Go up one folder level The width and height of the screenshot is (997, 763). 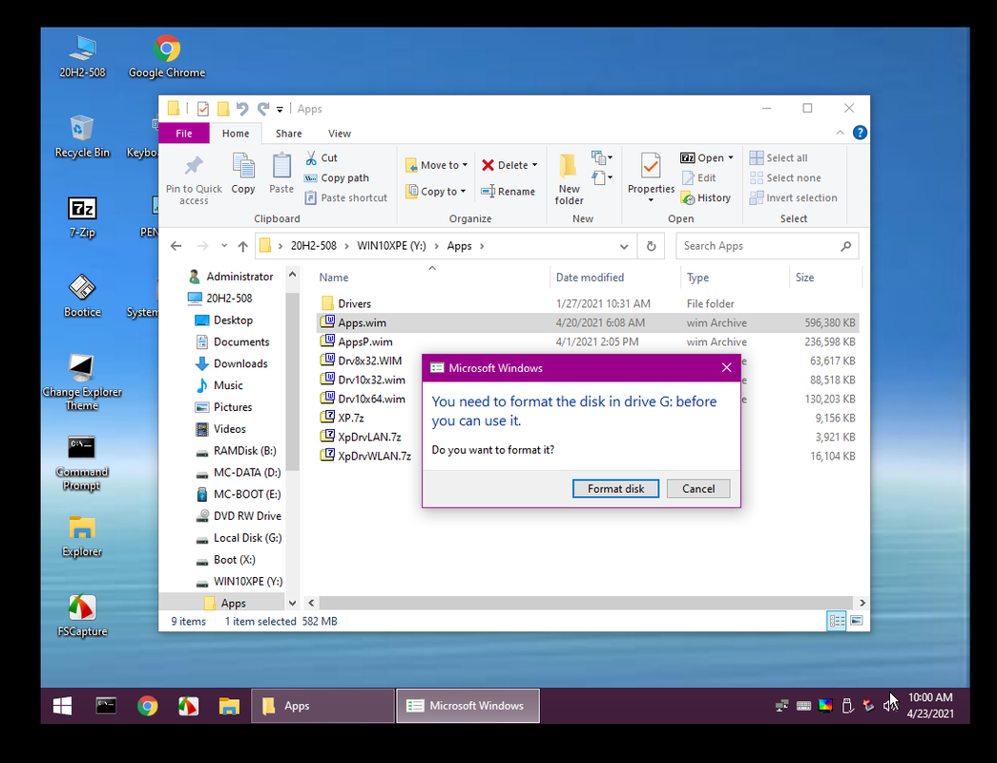pos(243,246)
